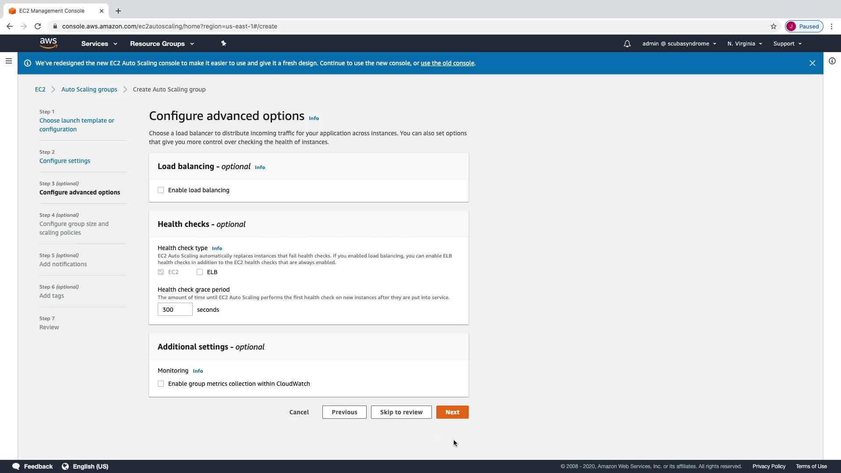Open the hamburger side navigation menu
This screenshot has width=841, height=473.
pos(8,61)
